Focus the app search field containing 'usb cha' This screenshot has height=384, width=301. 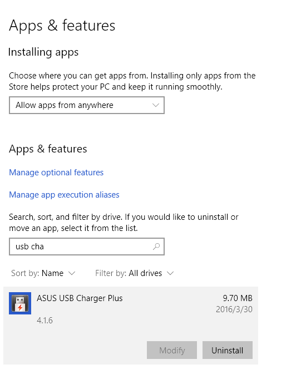[87, 247]
